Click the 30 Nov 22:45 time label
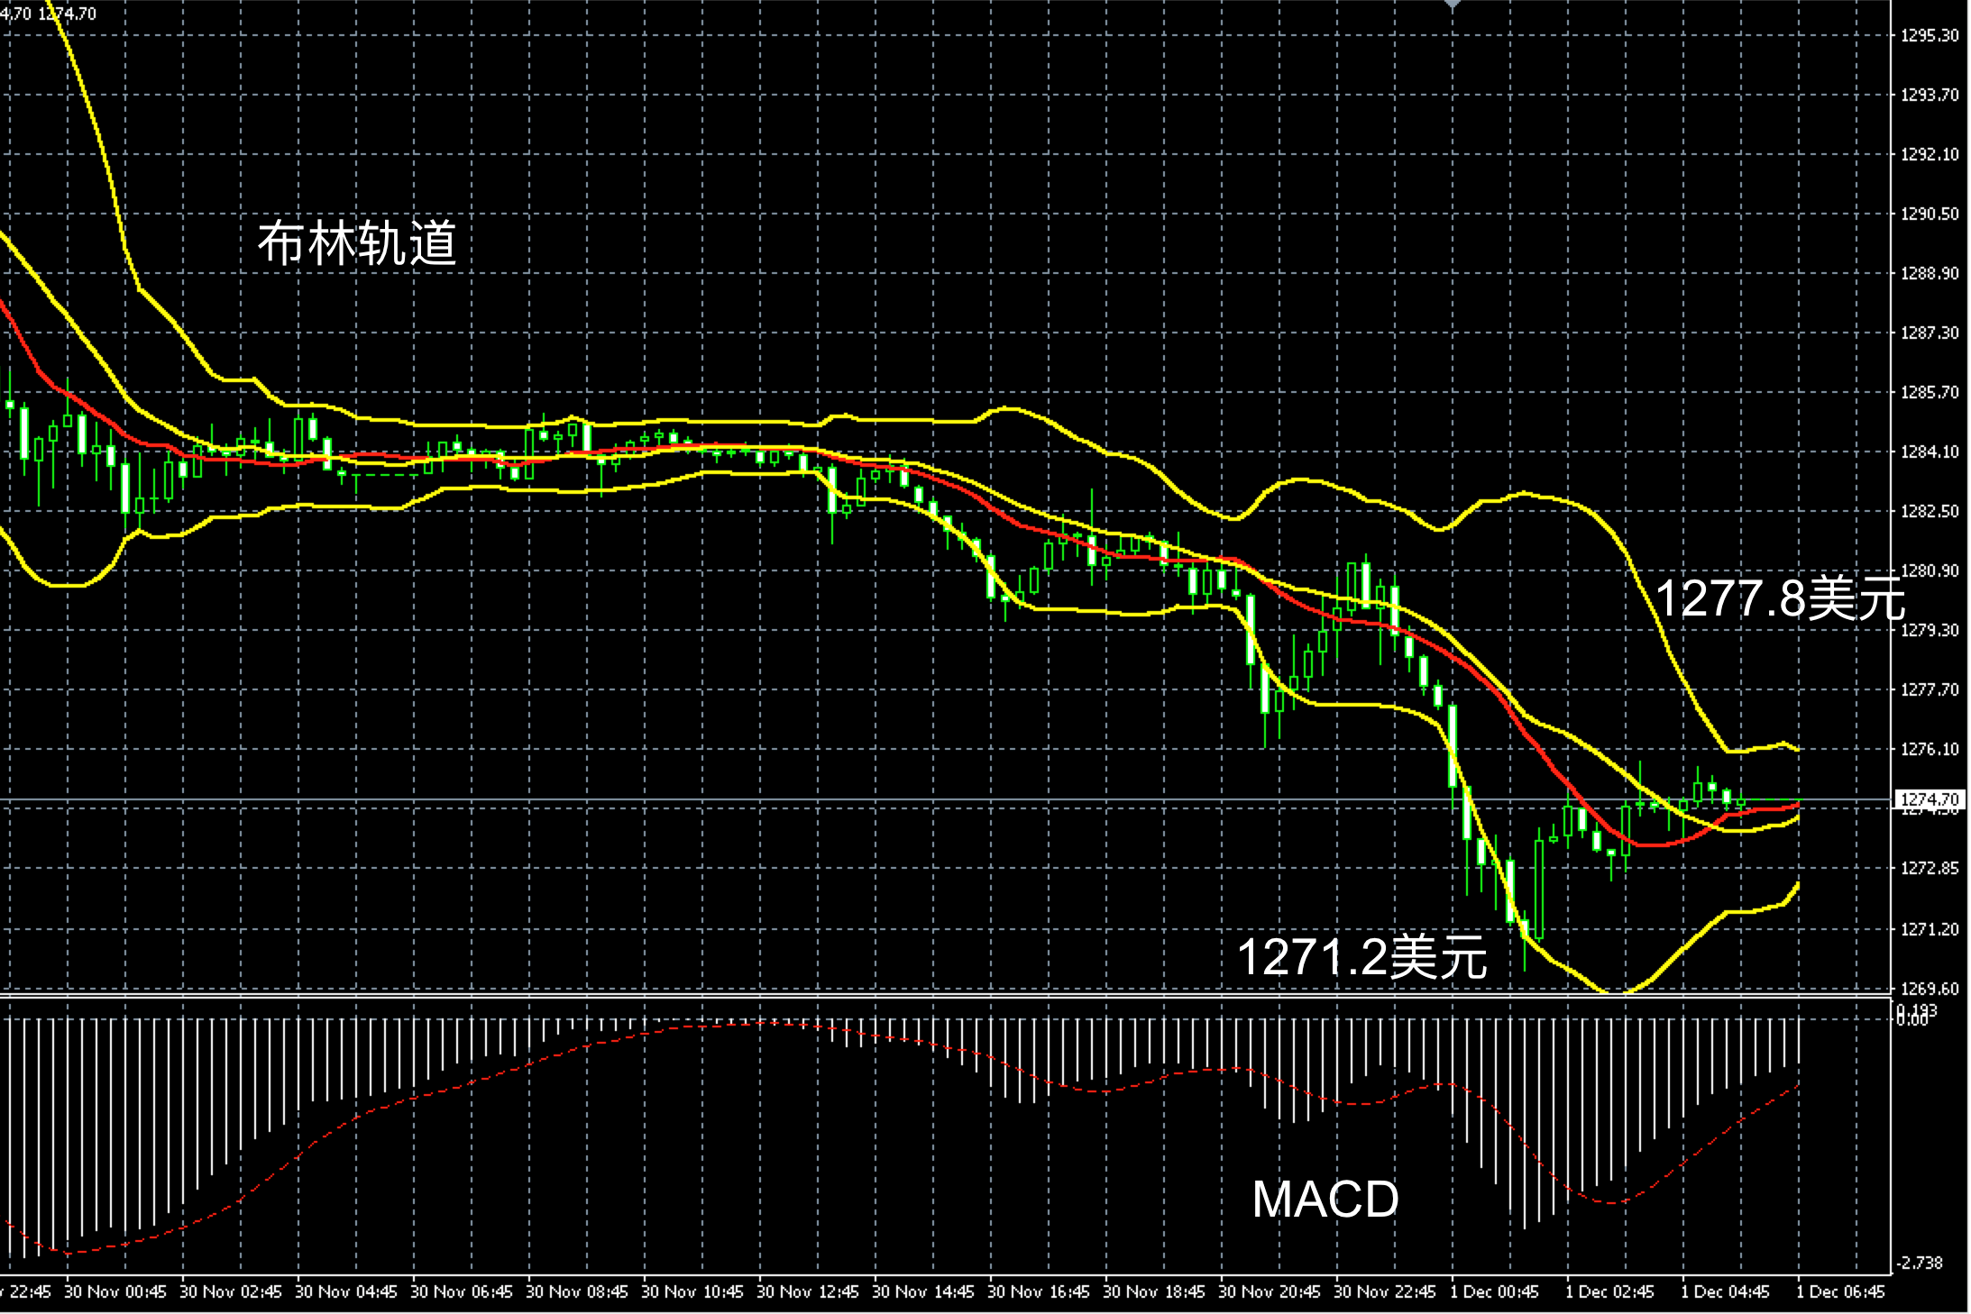Viewport: 1971px width, 1314px height. [x=1384, y=1291]
